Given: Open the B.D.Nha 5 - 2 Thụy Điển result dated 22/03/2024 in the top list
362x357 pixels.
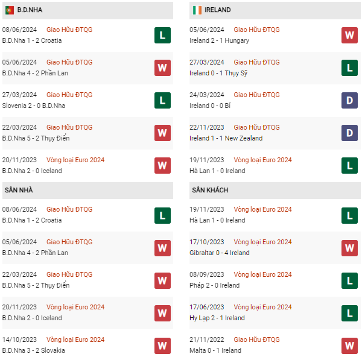Looking at the screenshot, I should [36, 138].
